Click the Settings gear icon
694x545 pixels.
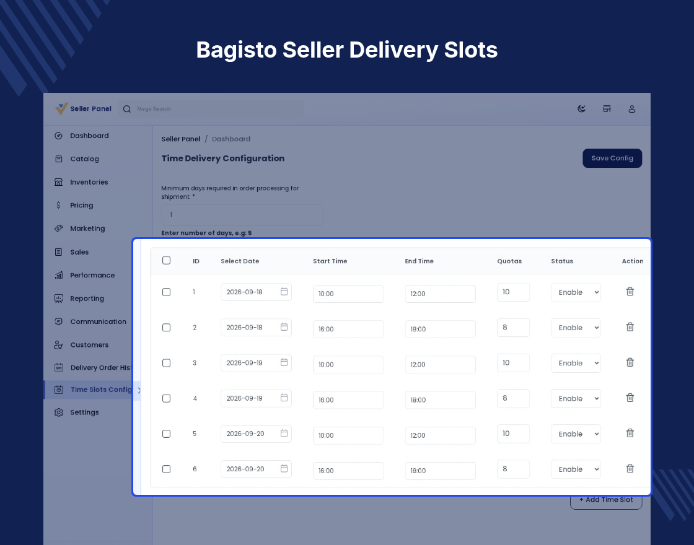[x=58, y=412]
